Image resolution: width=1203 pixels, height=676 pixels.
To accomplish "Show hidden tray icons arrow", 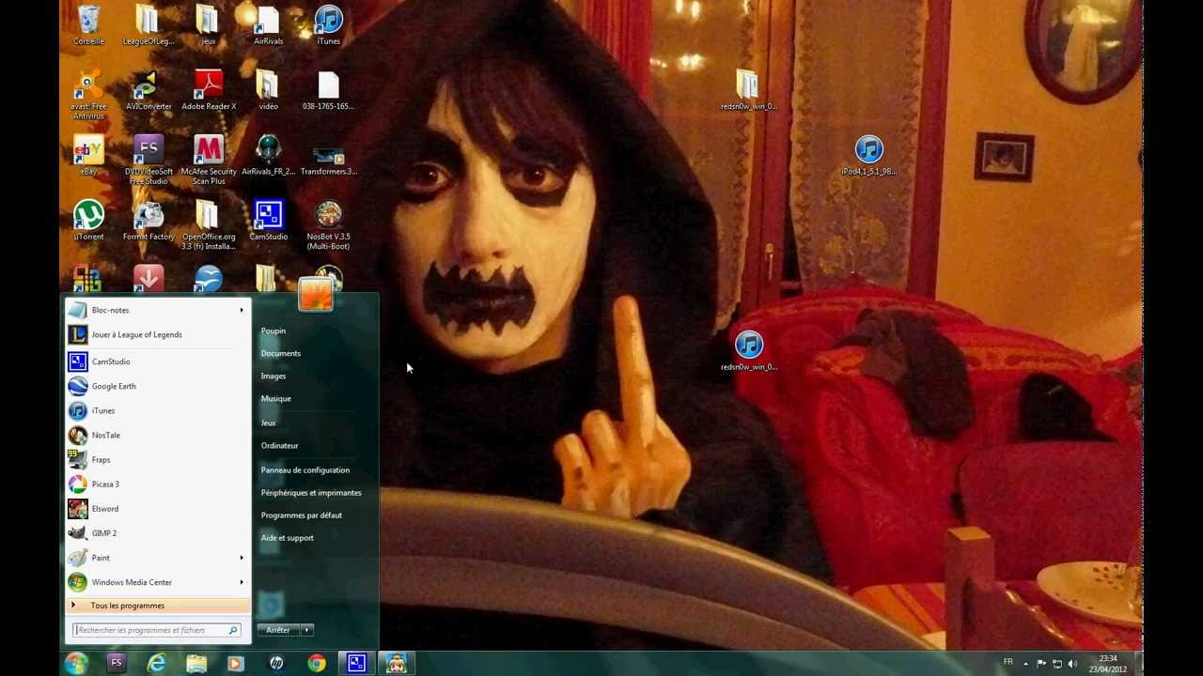I will pos(1025,664).
